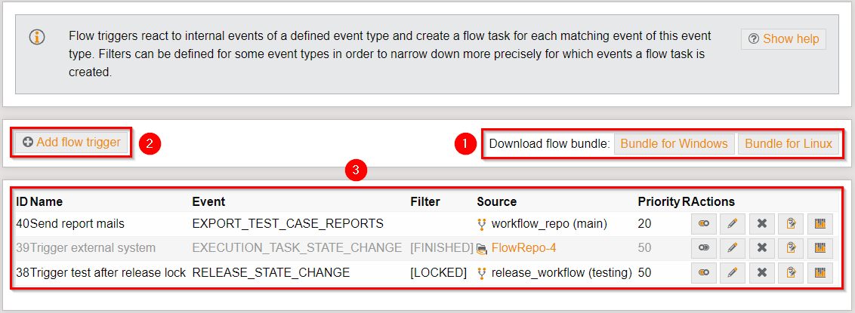Toggle activation of 'Trigger test after release lock'

(703, 272)
